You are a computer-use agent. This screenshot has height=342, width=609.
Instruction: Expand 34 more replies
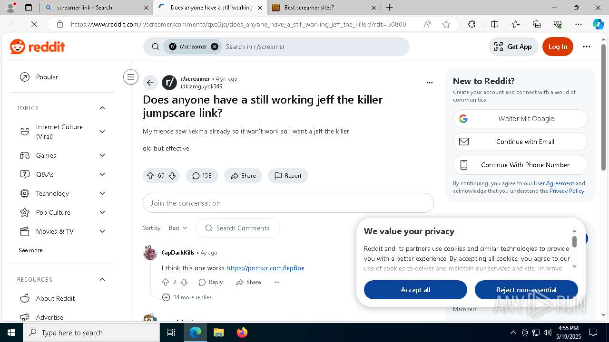pos(187,297)
